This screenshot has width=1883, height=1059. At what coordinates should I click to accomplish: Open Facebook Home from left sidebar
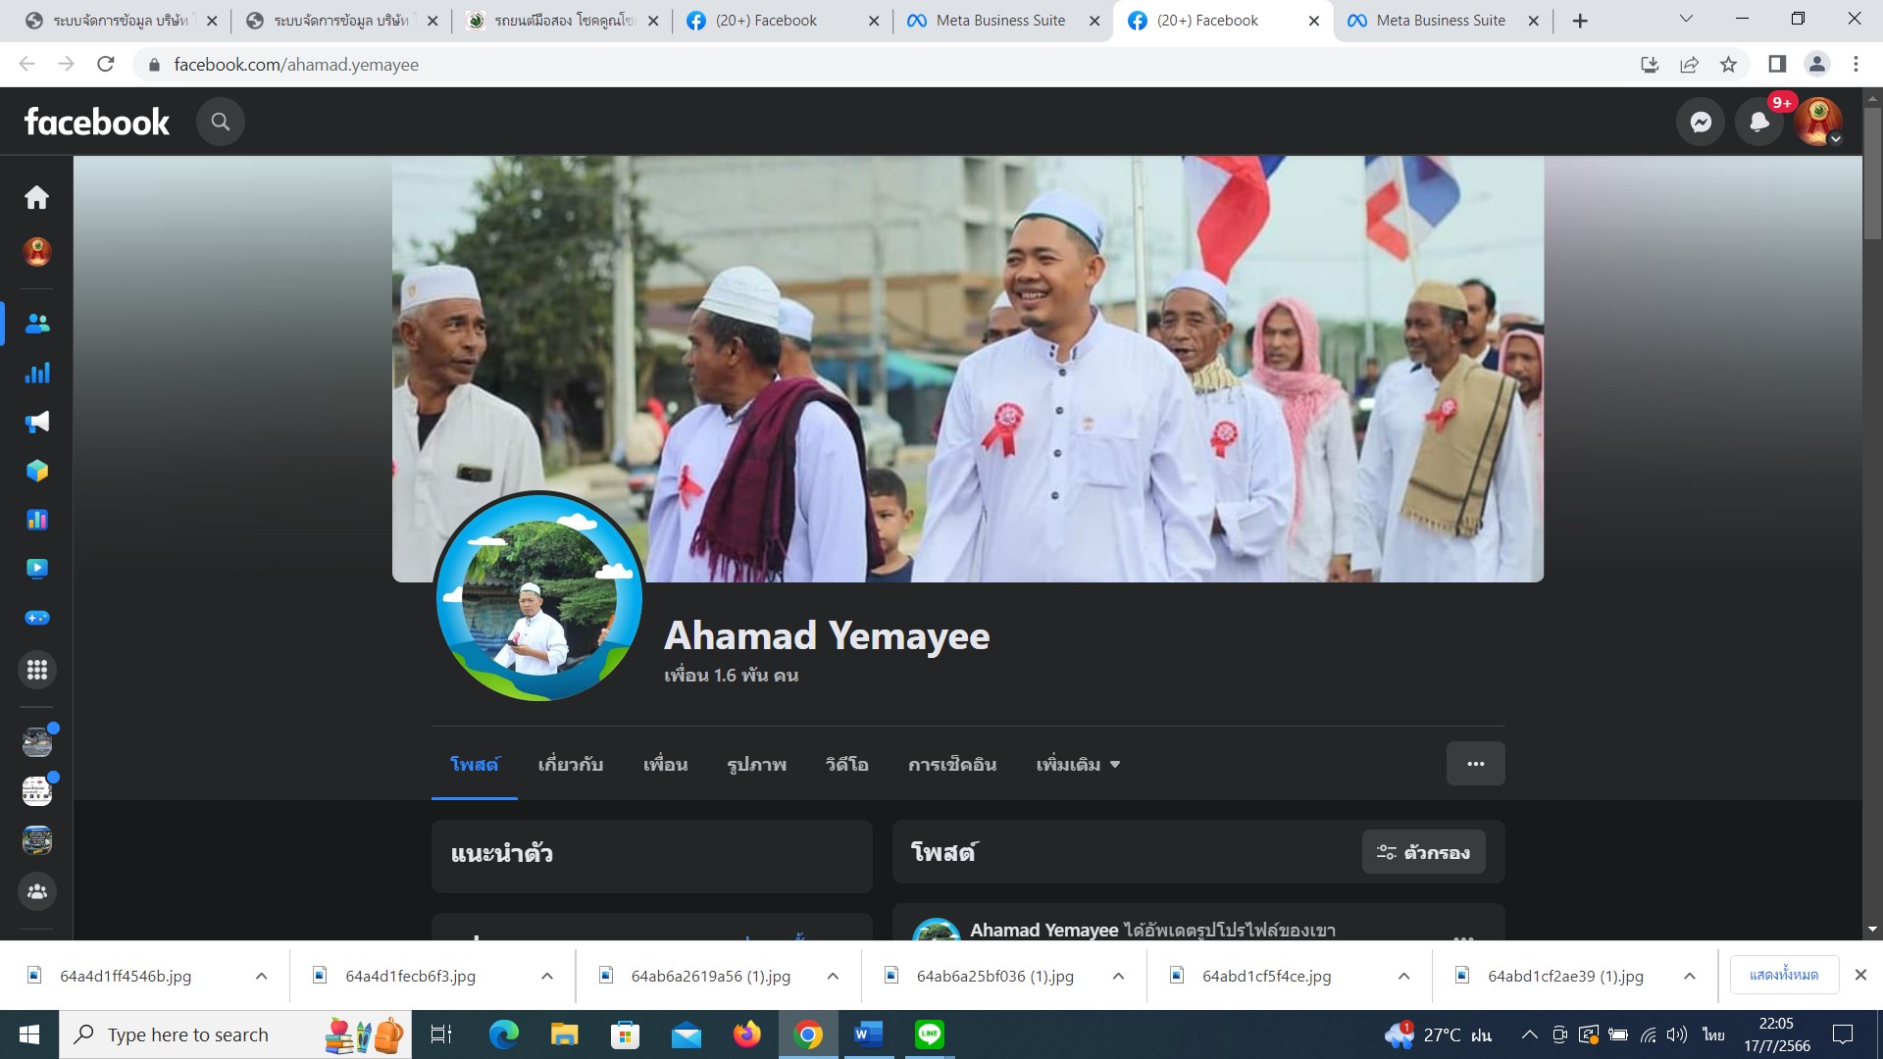(36, 198)
